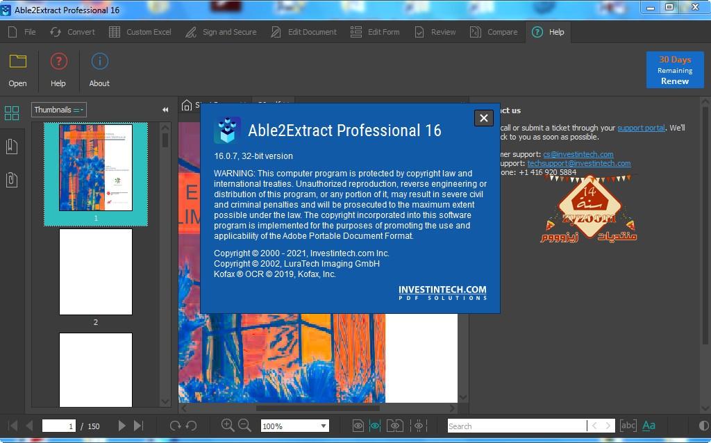Zoom in on the document
711x443 pixels.
click(x=228, y=425)
